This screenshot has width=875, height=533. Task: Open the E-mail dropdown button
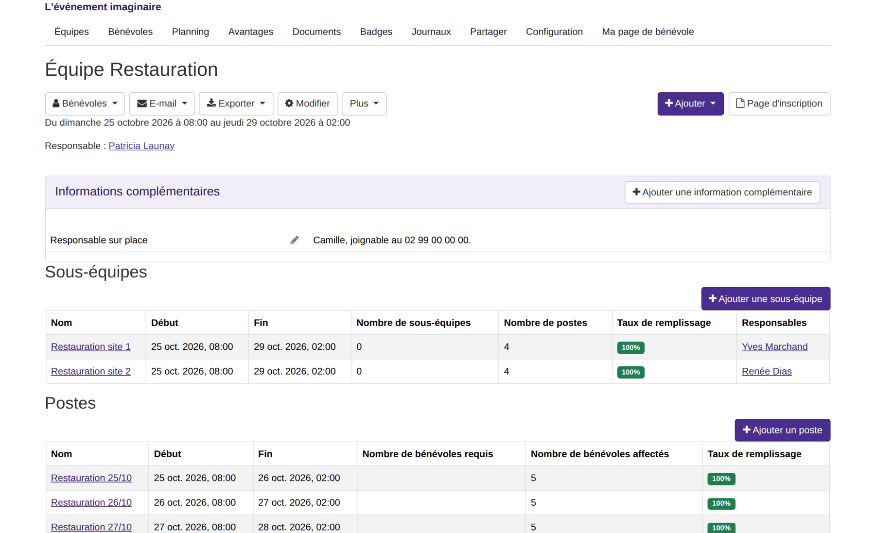[x=162, y=103]
